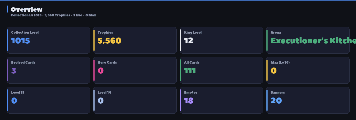The width and height of the screenshot is (356, 120).
Task: Click the white King Level number 12
Action: tap(189, 41)
